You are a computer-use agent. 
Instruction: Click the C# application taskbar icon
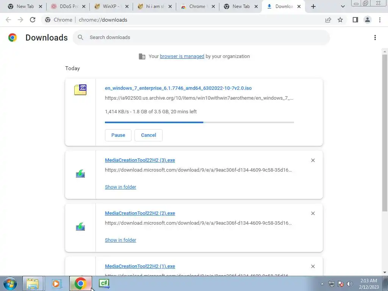click(104, 283)
